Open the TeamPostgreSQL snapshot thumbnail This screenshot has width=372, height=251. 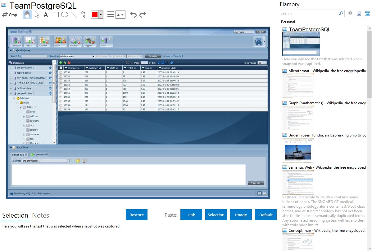(x=301, y=44)
